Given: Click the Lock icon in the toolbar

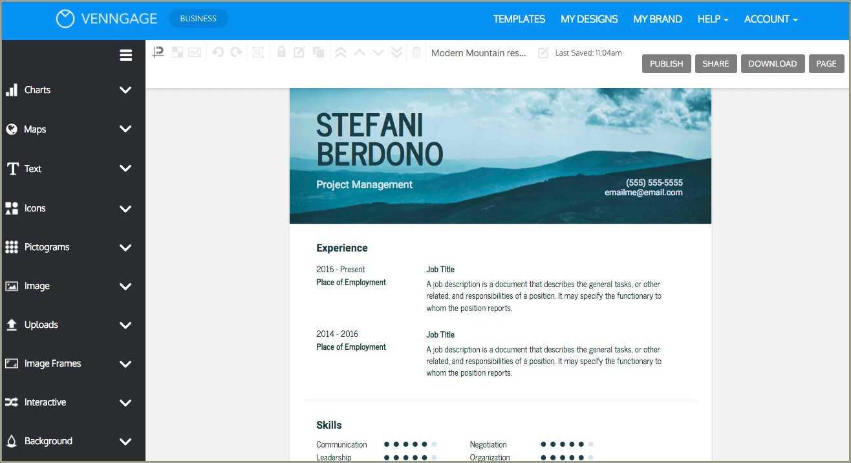Looking at the screenshot, I should 281,52.
